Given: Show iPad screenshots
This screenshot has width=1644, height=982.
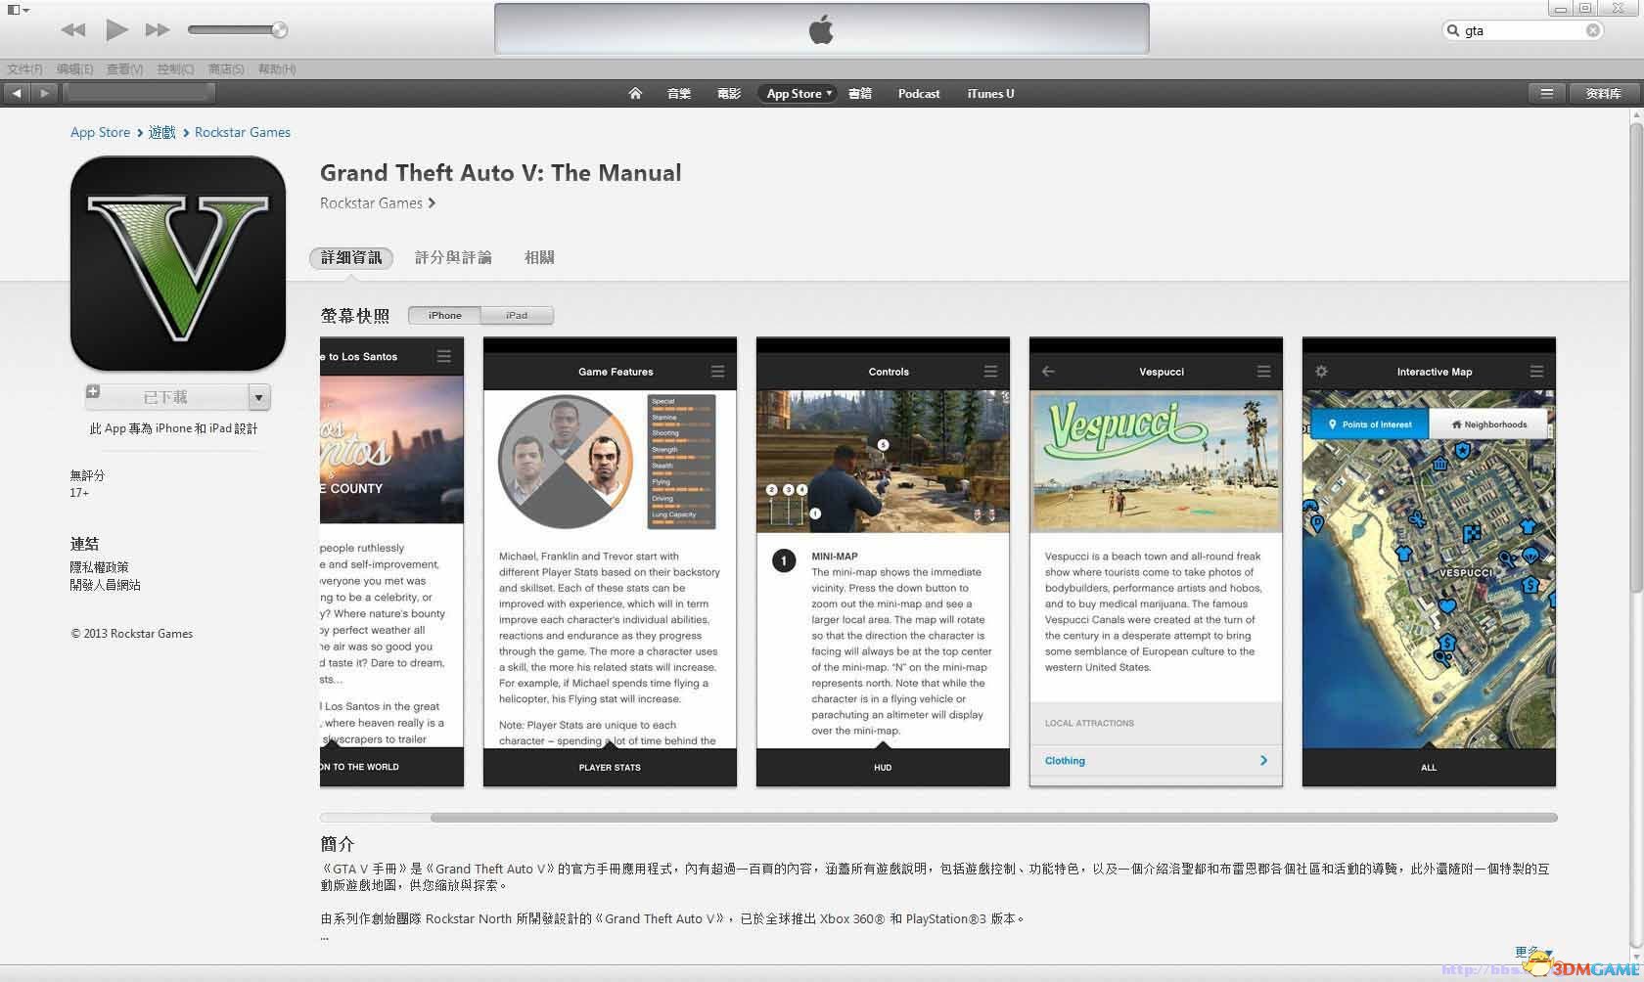Looking at the screenshot, I should [517, 315].
